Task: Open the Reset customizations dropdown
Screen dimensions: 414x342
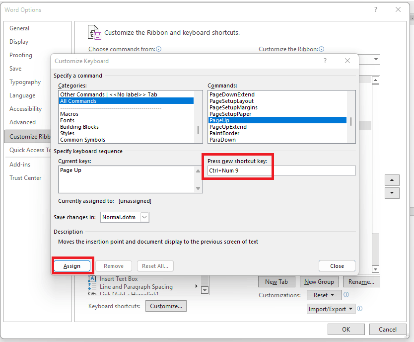Action: pos(332,295)
